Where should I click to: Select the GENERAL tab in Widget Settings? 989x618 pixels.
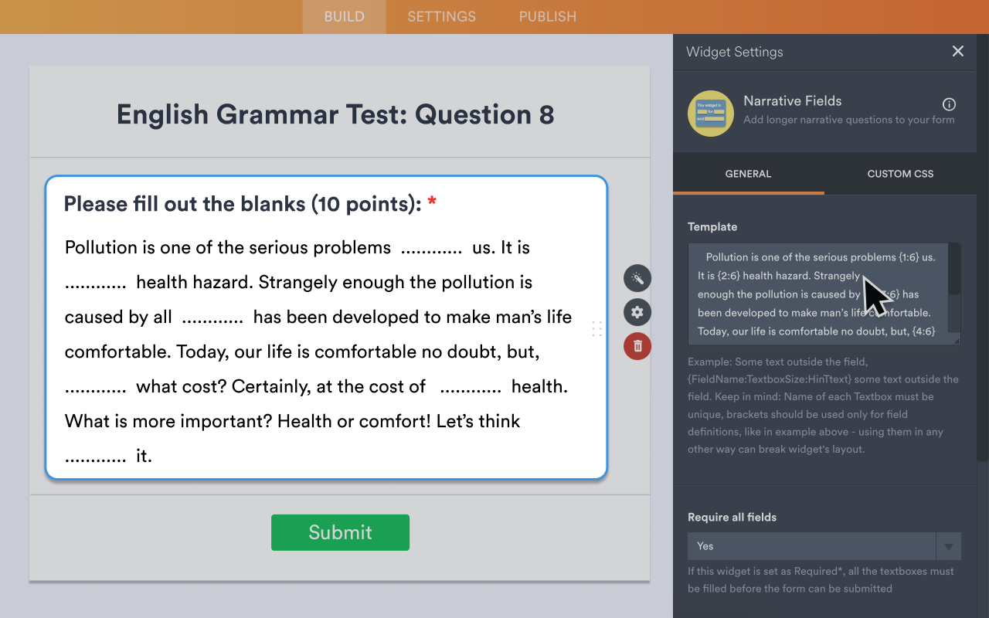(x=748, y=174)
